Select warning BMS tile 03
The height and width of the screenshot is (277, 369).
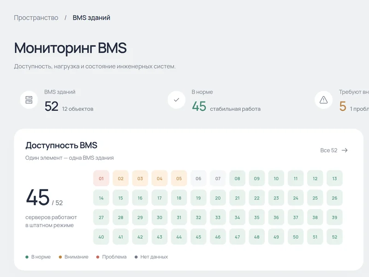[x=140, y=178]
